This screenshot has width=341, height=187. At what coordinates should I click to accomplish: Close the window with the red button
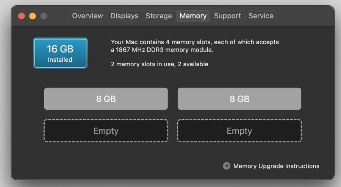[x=22, y=16]
